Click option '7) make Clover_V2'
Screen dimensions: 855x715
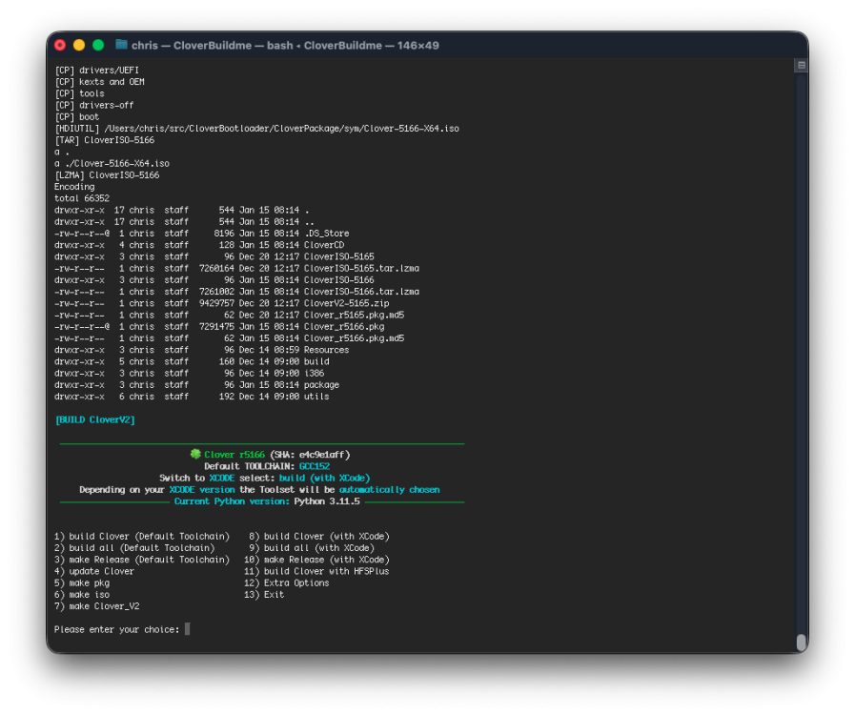[96, 606]
